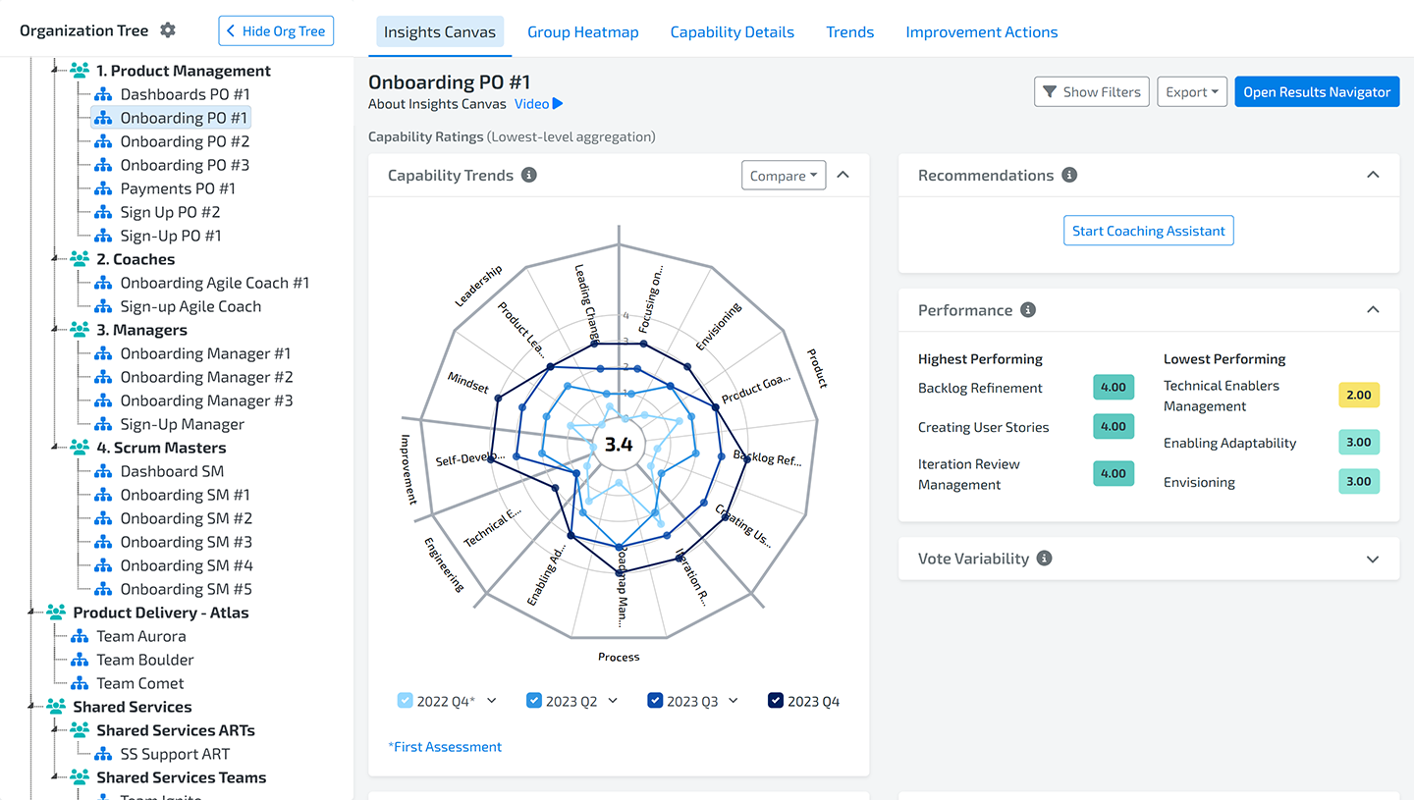
Task: Click the Vote Variability info icon
Action: click(1045, 559)
